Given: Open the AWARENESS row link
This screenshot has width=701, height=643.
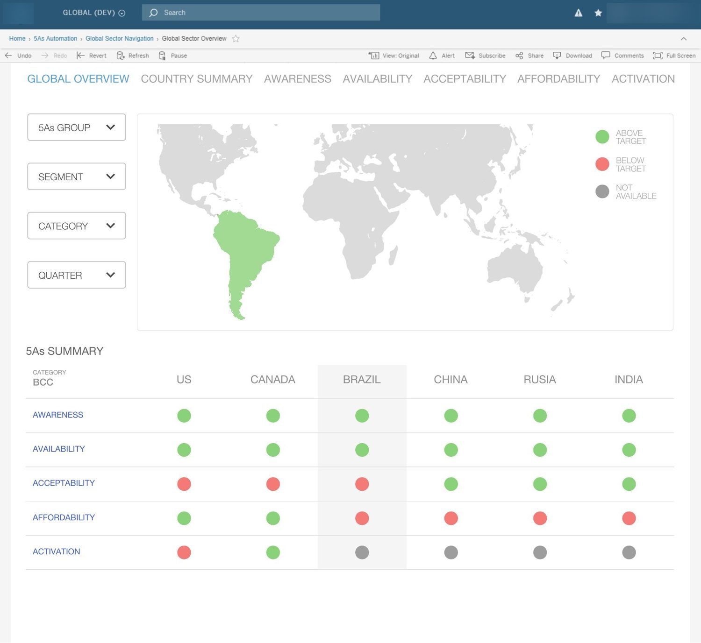Looking at the screenshot, I should click(58, 415).
